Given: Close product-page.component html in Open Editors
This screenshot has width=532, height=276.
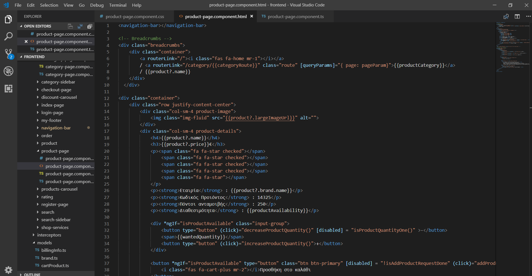Looking at the screenshot, I should [26, 41].
